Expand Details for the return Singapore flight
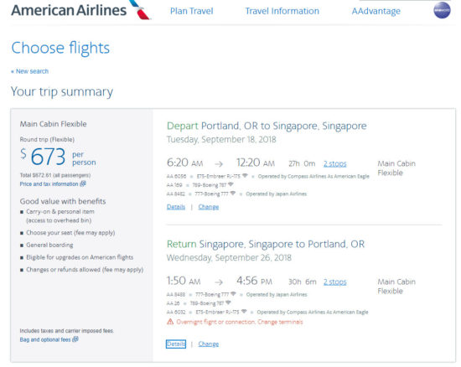This screenshot has width=461, height=367. tap(176, 344)
